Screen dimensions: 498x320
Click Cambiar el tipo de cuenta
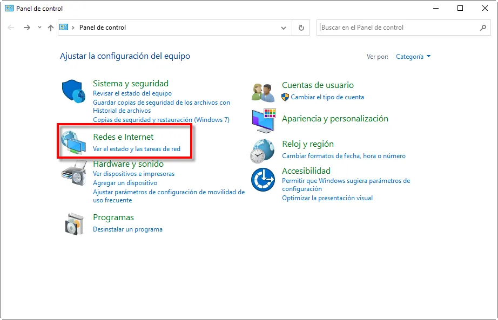[327, 97]
